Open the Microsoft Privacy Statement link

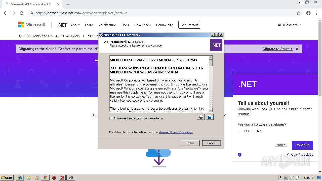(176, 132)
